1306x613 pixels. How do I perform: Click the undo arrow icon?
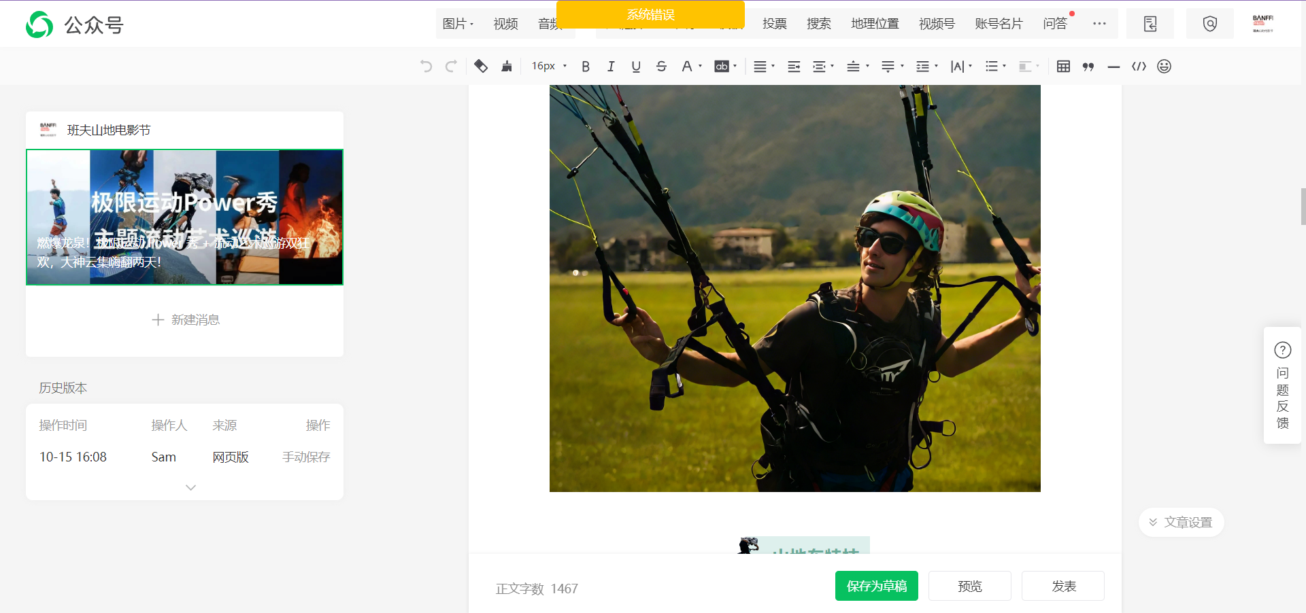point(426,66)
